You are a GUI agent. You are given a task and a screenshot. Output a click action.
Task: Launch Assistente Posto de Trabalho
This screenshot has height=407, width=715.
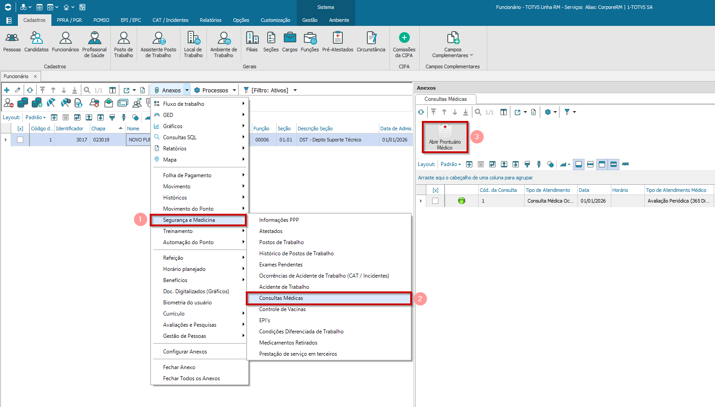[158, 45]
